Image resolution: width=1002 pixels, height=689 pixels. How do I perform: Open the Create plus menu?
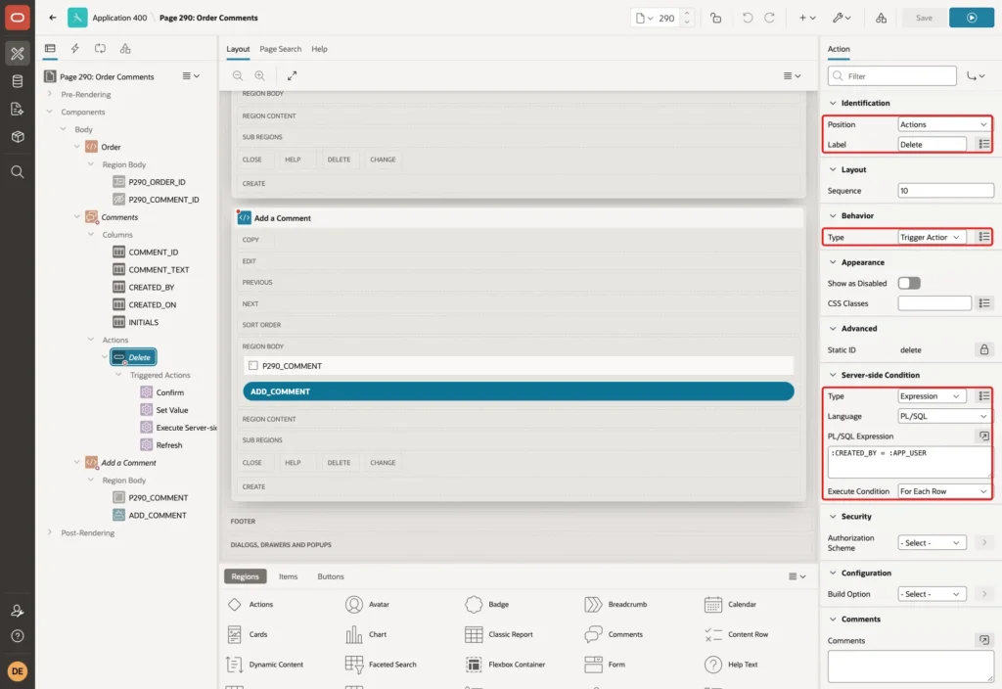coord(806,18)
